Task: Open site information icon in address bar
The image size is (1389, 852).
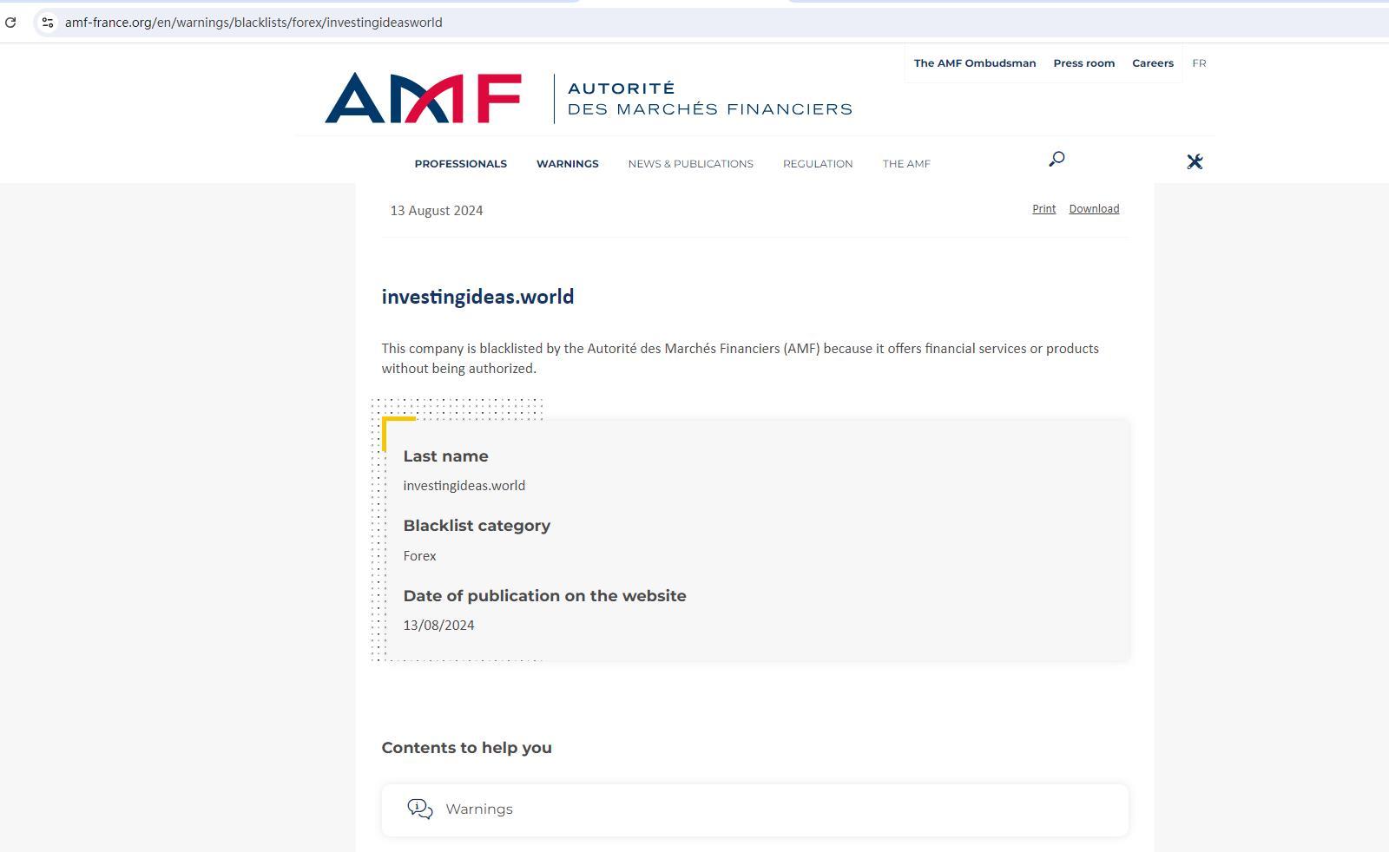Action: coord(48,23)
